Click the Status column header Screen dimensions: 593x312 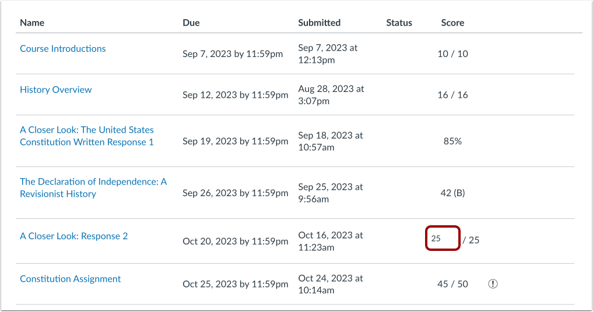point(399,23)
